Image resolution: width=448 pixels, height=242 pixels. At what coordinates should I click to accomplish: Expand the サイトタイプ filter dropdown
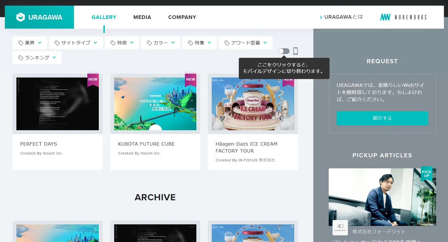pos(76,43)
